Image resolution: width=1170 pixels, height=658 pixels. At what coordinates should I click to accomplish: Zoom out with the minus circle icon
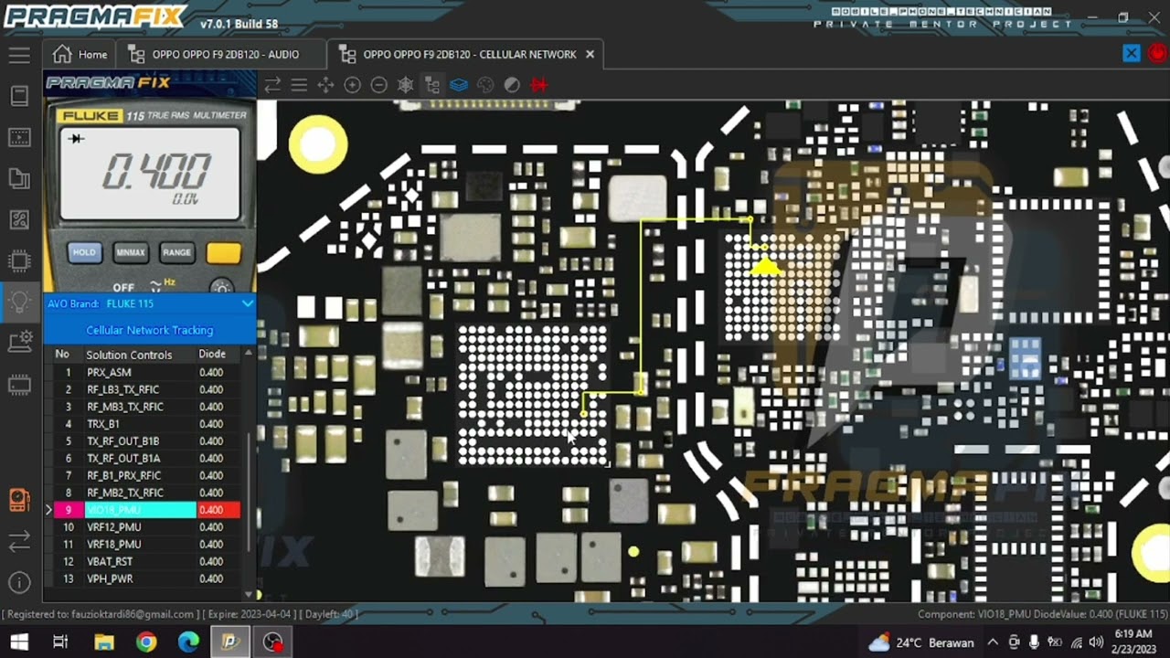pyautogui.click(x=378, y=85)
